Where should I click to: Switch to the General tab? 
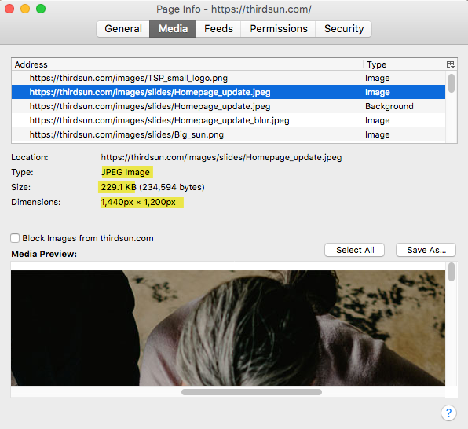[123, 29]
